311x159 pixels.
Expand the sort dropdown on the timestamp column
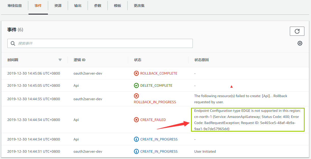[60, 60]
